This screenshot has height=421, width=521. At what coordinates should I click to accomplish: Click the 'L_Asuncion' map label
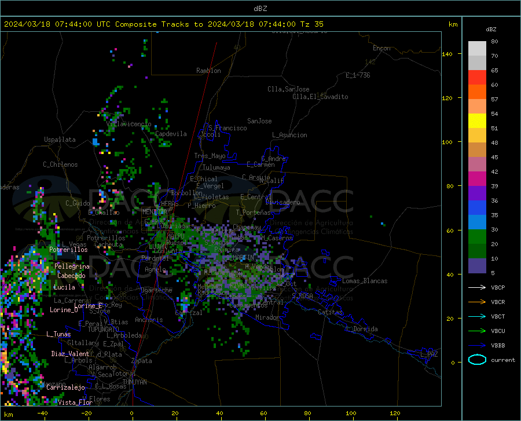tap(289, 135)
